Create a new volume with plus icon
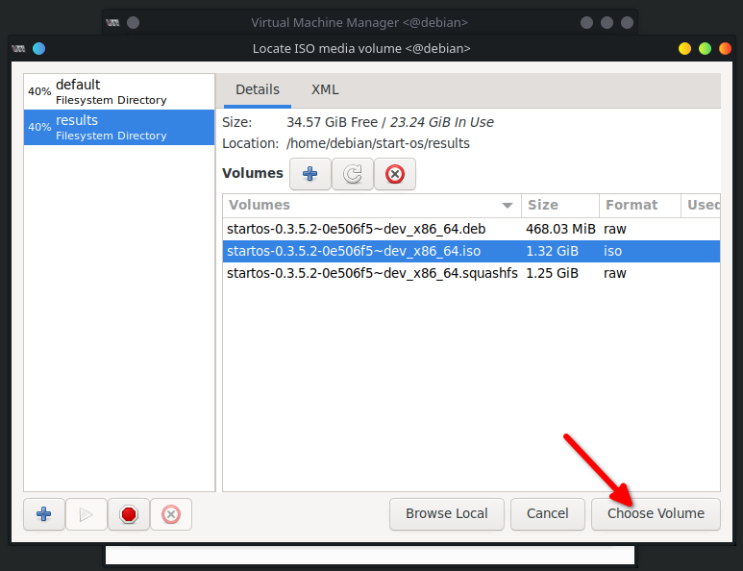Image resolution: width=743 pixels, height=571 pixels. pyautogui.click(x=310, y=174)
